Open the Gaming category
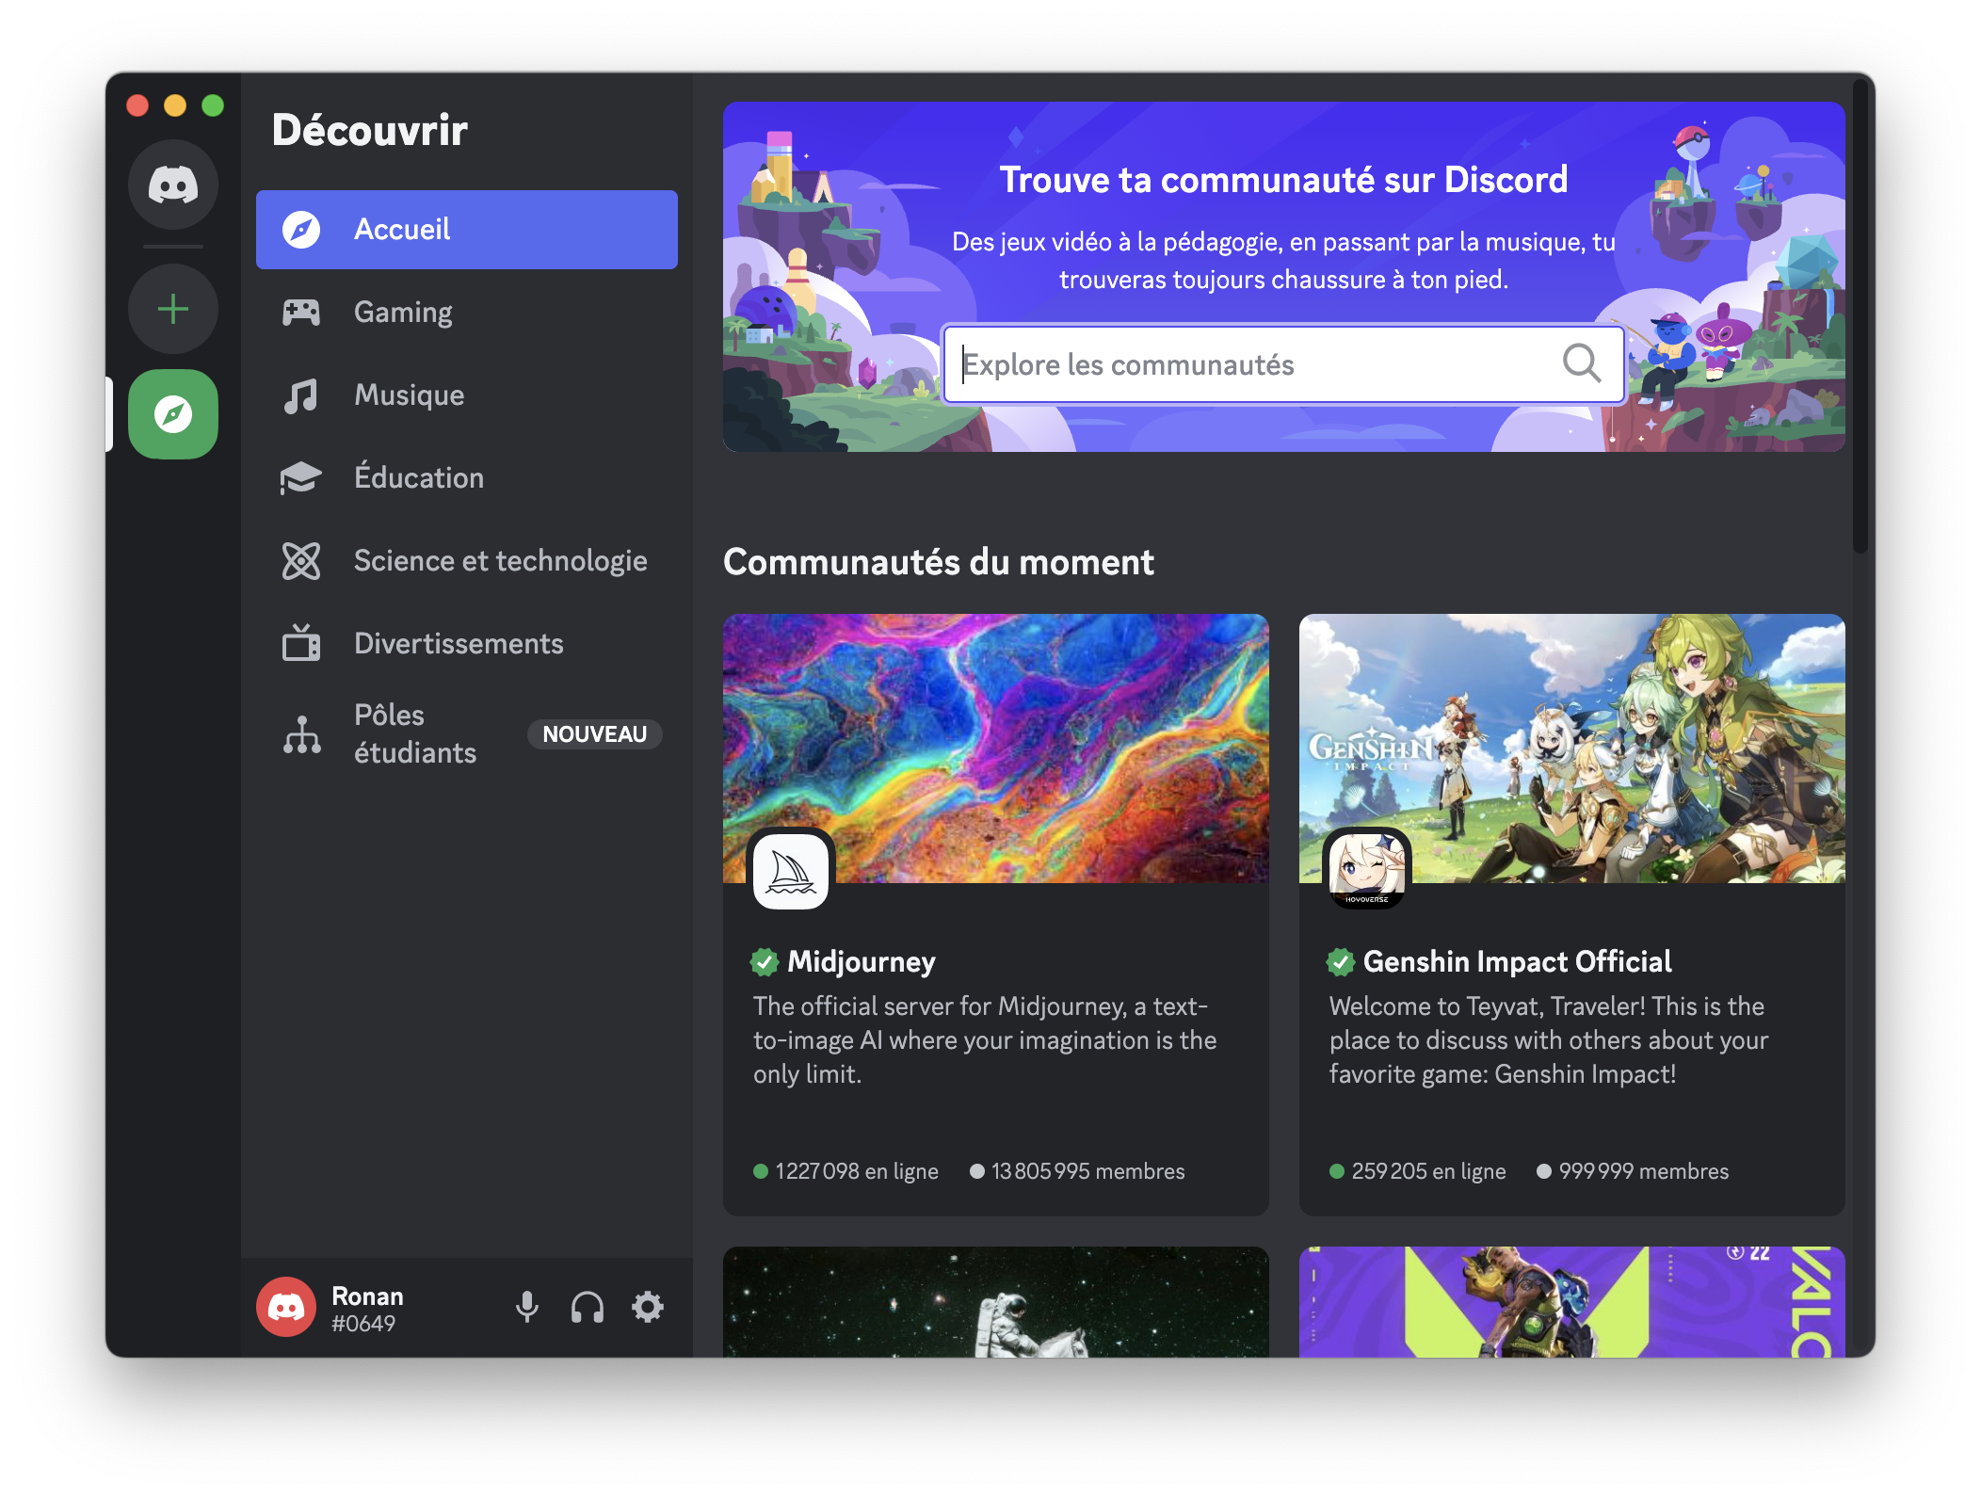The height and width of the screenshot is (1497, 1981). tap(467, 313)
